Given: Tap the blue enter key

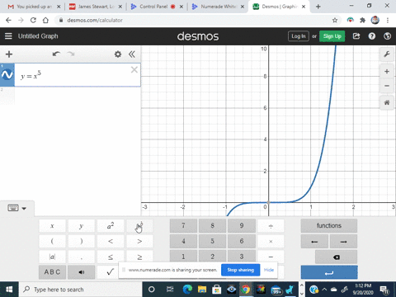Looking at the screenshot, I should [329, 272].
